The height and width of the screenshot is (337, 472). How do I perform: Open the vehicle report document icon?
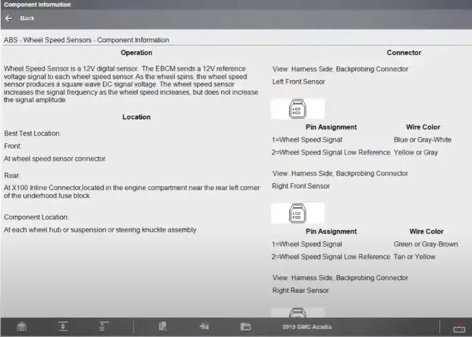pos(163,327)
